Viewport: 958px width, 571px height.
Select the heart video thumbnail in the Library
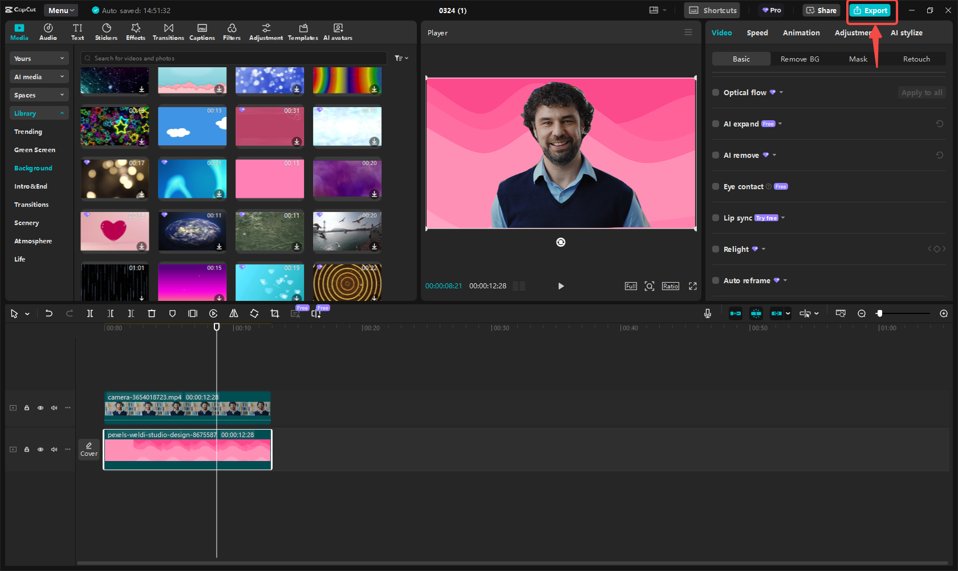(114, 231)
